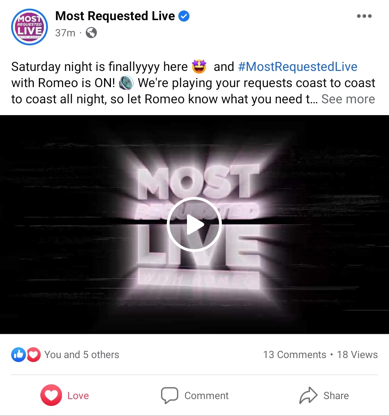Screen dimensions: 389x416
Task: Open the "You and 5 others" reactions list
Action: click(x=82, y=355)
